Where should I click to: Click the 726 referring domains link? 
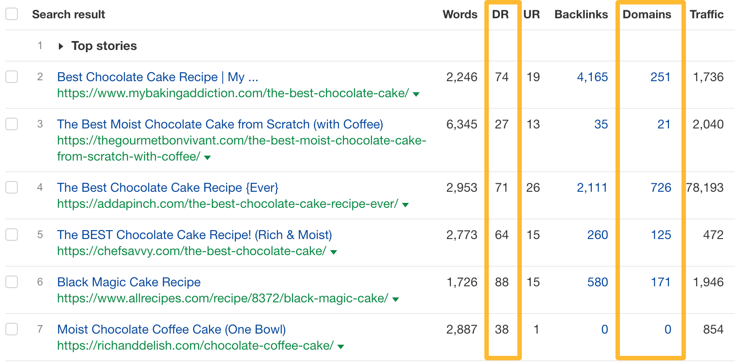(x=661, y=187)
